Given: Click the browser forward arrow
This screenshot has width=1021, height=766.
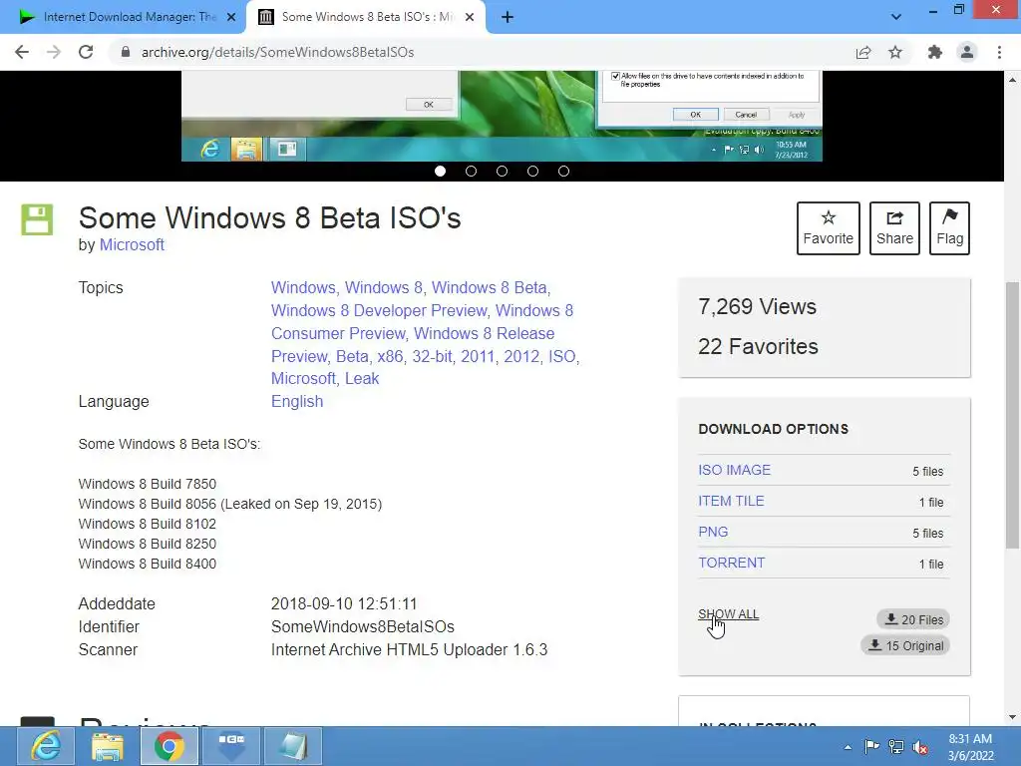Looking at the screenshot, I should [54, 52].
